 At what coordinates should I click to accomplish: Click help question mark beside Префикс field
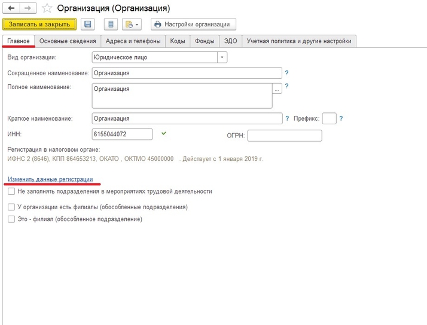click(341, 118)
